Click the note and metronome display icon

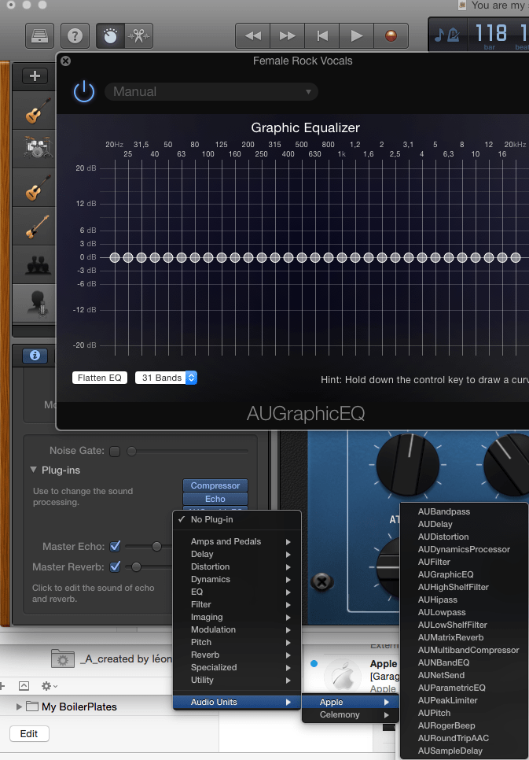pyautogui.click(x=446, y=35)
